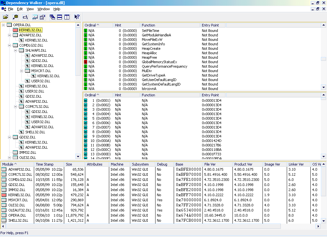Screen dimensions: 327x237
Task: Select export entry point 0x0001424D
Action: tap(211, 141)
